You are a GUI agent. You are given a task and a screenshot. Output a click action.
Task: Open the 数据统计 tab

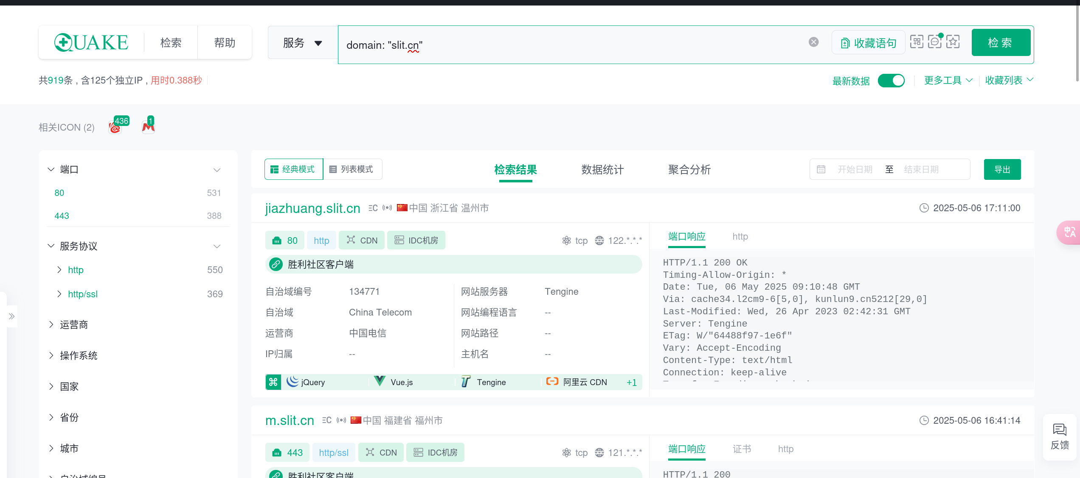coord(602,170)
